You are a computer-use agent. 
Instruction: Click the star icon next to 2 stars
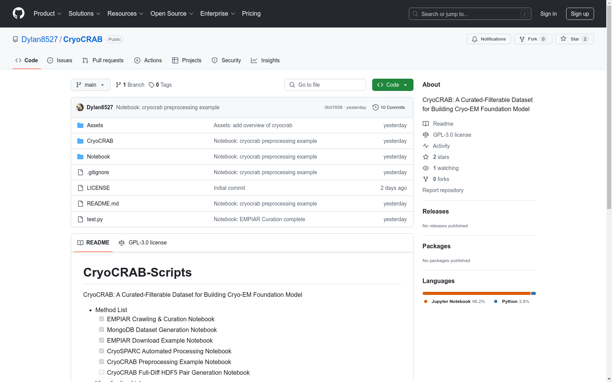point(426,157)
